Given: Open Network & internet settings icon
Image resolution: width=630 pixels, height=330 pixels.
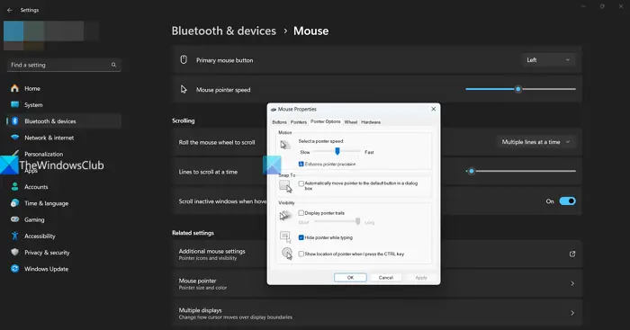Looking at the screenshot, I should pos(15,138).
